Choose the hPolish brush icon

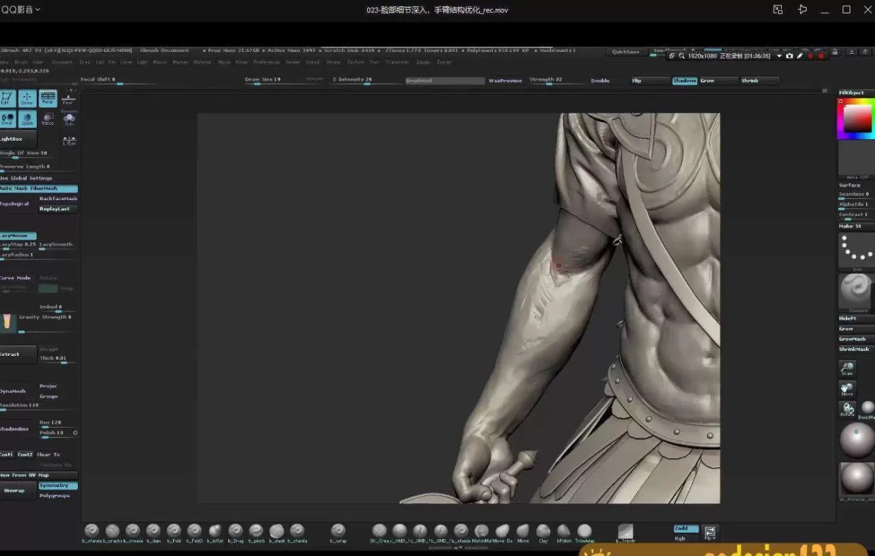(x=564, y=531)
